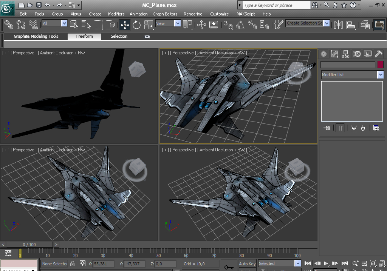Open the selection filter 'All' dropdown
This screenshot has height=271, width=387.
coord(64,23)
